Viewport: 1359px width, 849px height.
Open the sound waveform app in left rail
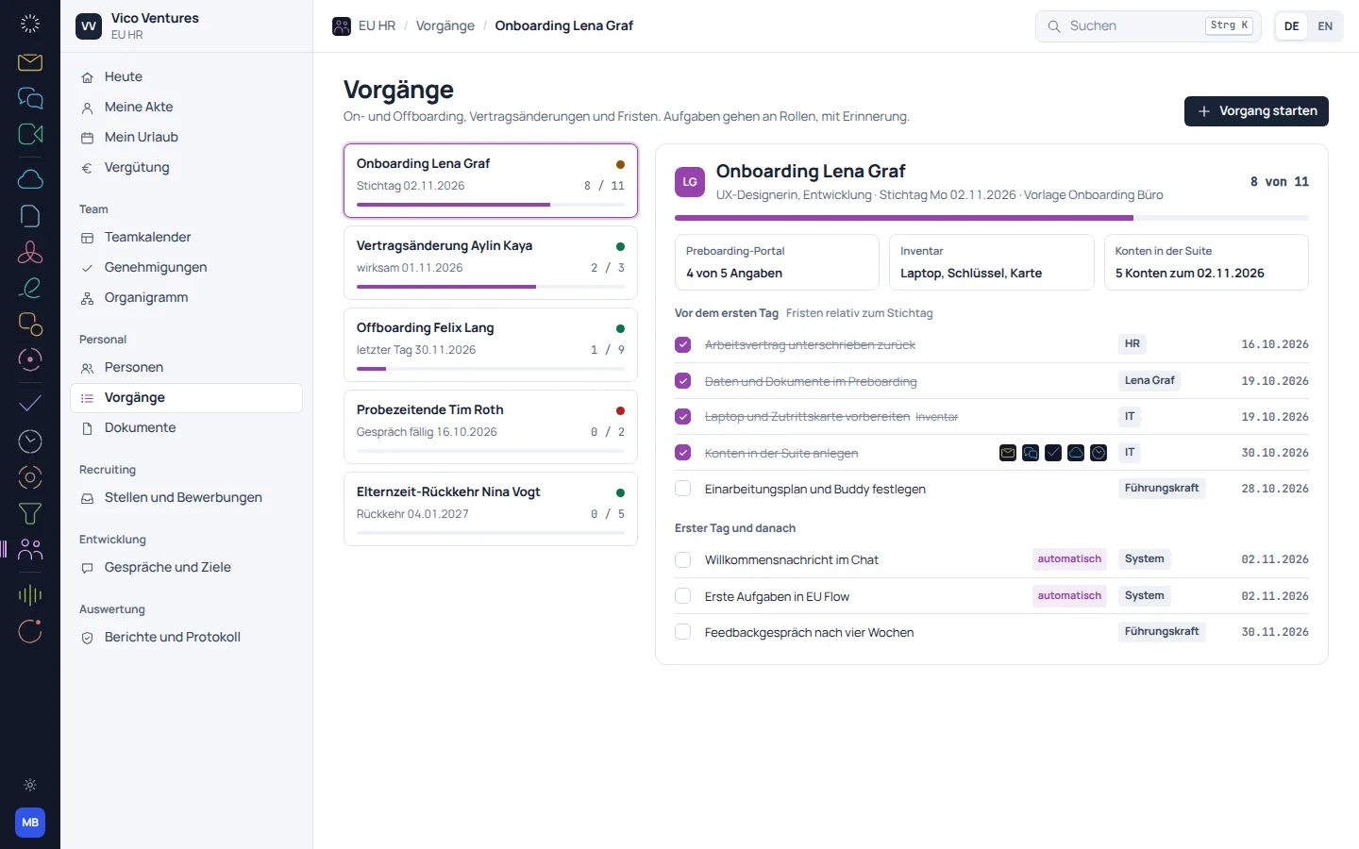(30, 594)
